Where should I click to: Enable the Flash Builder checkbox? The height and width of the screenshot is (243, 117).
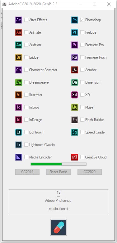(x=82, y=120)
